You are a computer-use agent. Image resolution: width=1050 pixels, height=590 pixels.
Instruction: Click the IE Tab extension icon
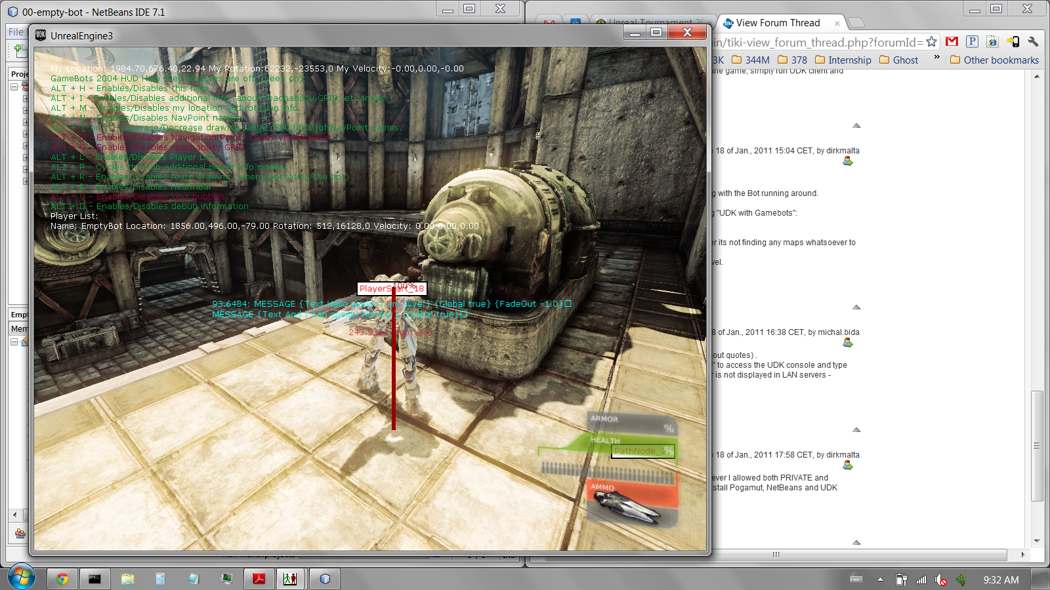[x=993, y=42]
